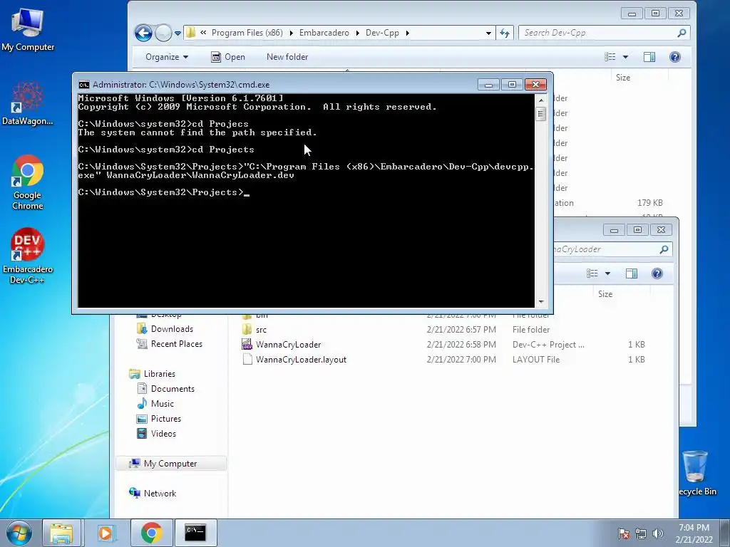Switch to Chrome from the taskbar

151,533
